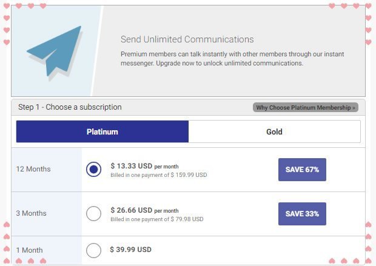Click the 1 Month label
Image resolution: width=376 pixels, height=266 pixels.
click(x=30, y=250)
